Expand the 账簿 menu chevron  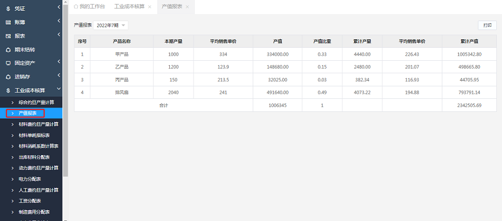click(59, 21)
